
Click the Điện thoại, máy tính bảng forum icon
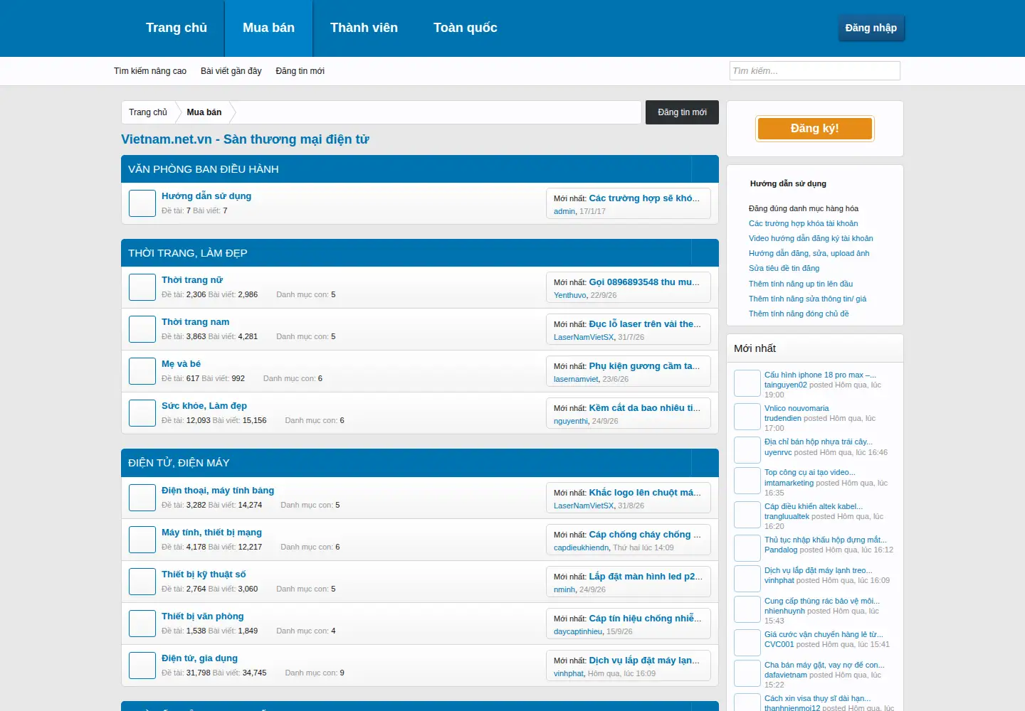142,498
